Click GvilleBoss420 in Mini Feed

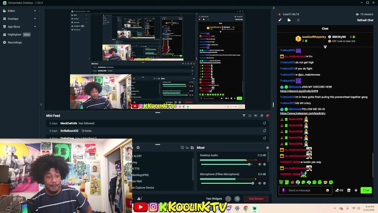click(69, 131)
